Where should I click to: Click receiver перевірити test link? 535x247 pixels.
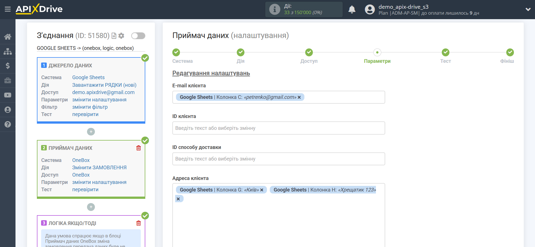tap(85, 189)
